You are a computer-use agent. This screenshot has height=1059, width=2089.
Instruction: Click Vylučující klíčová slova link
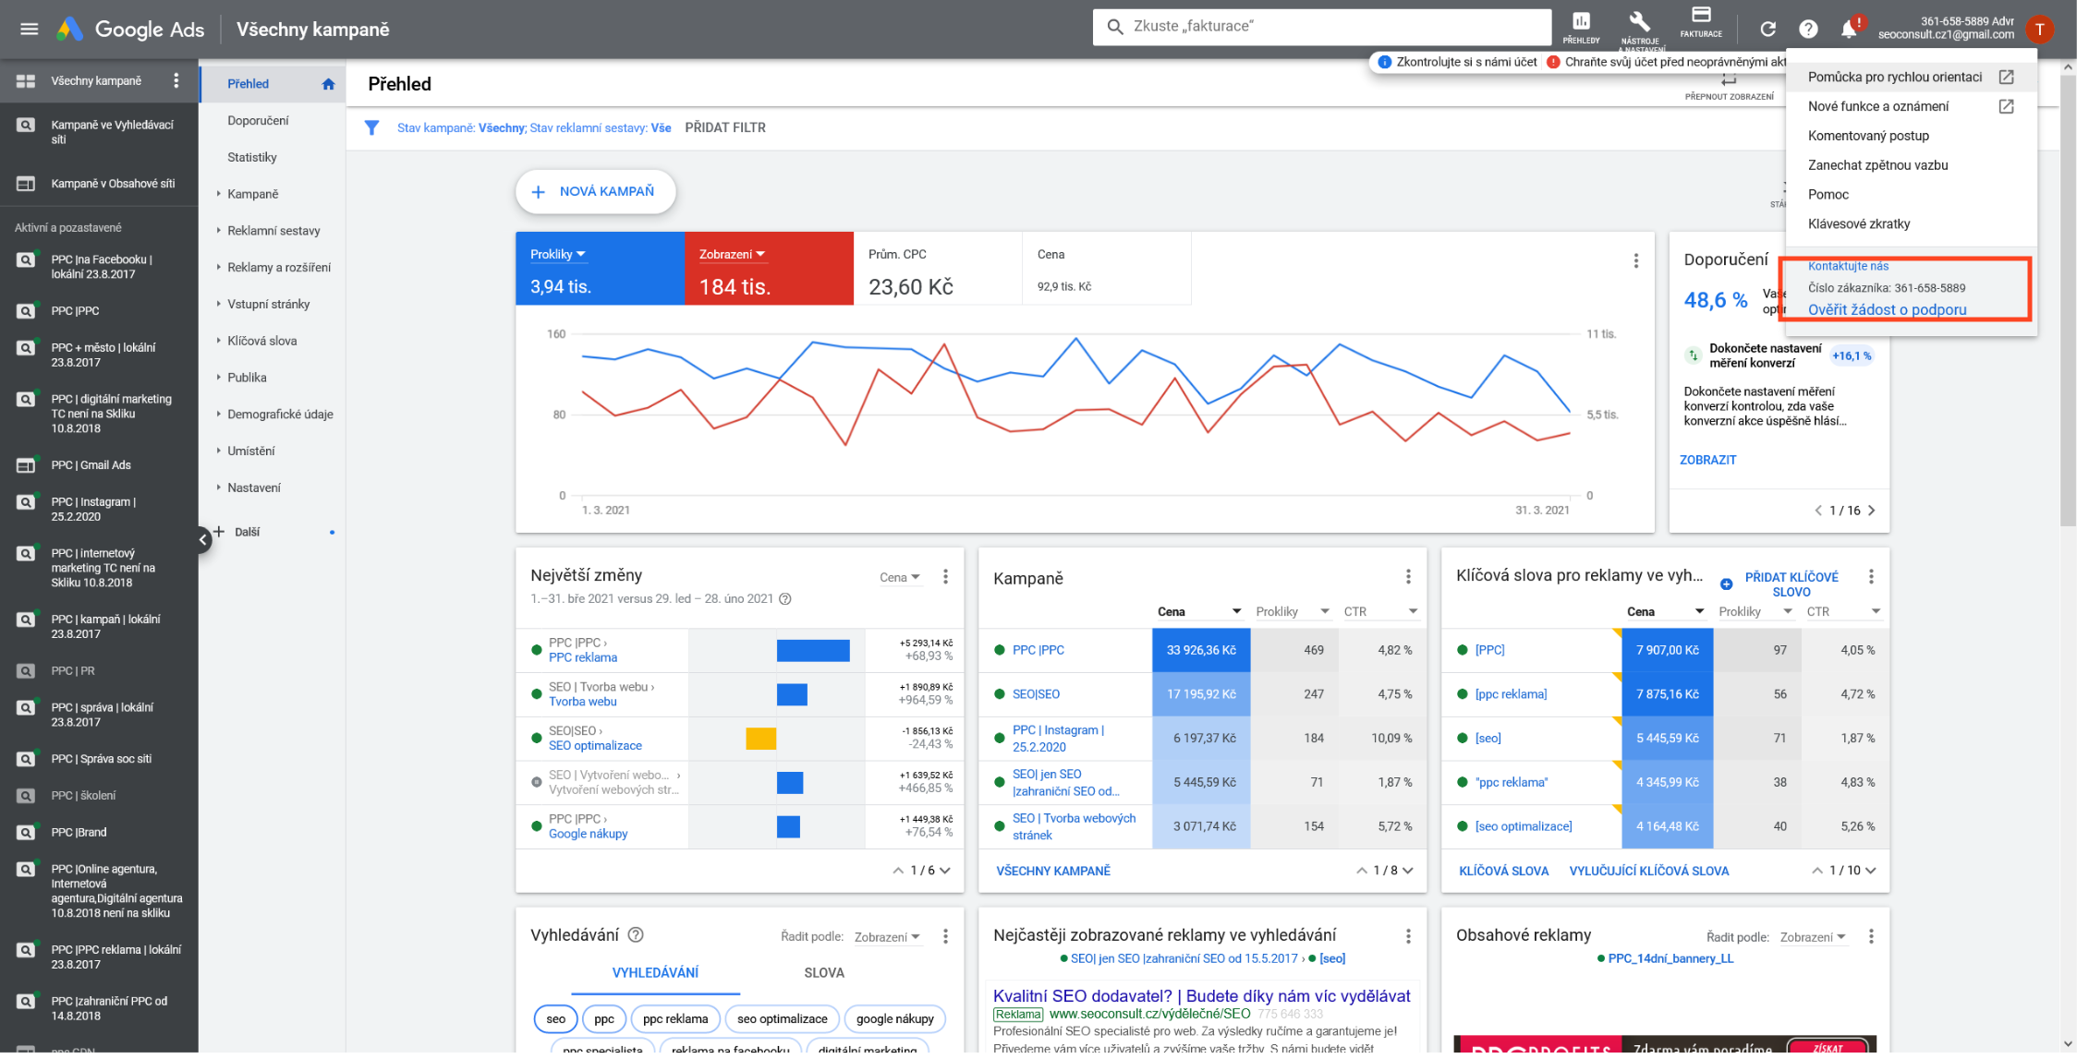click(1658, 875)
